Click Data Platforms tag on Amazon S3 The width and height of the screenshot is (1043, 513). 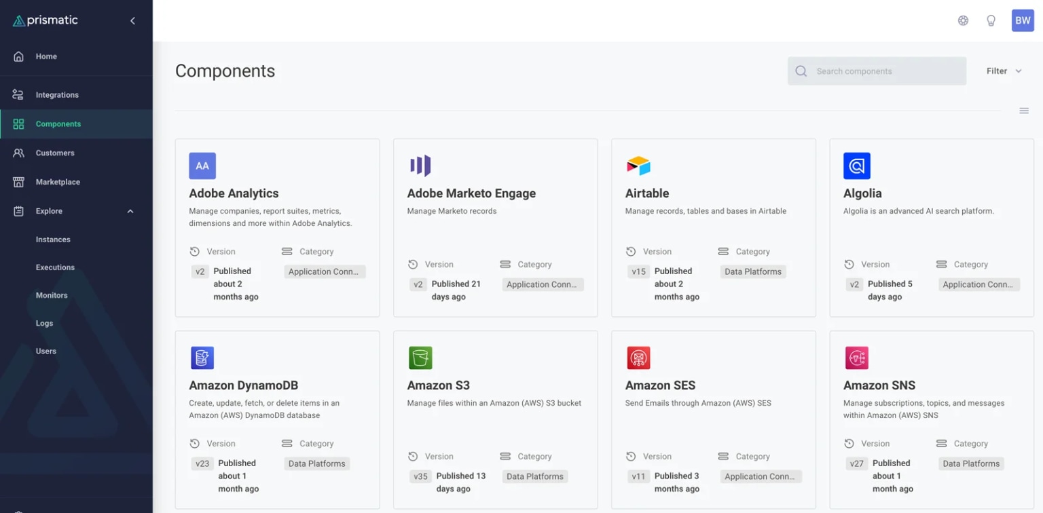pyautogui.click(x=535, y=476)
